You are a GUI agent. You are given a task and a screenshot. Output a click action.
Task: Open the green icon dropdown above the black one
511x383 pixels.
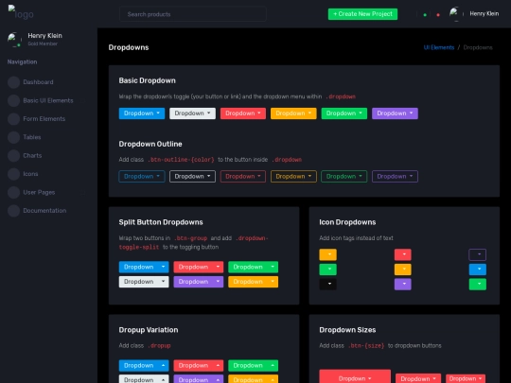click(327, 270)
